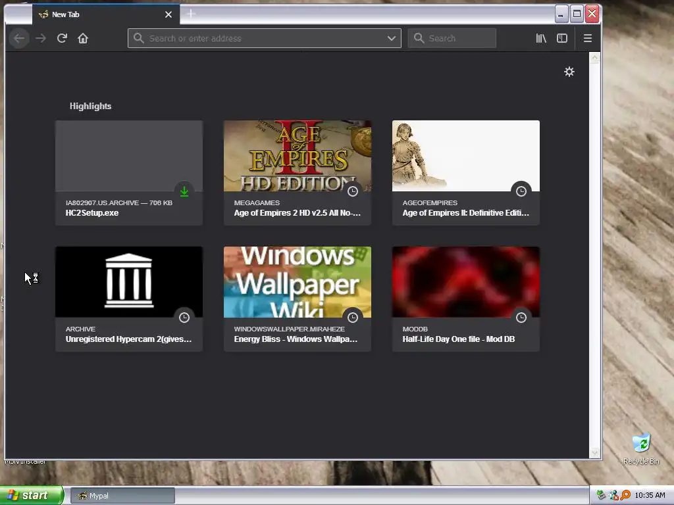Click history clock icon on Windows Wallpaper card
Screen dimensions: 674x505
[x=353, y=318]
